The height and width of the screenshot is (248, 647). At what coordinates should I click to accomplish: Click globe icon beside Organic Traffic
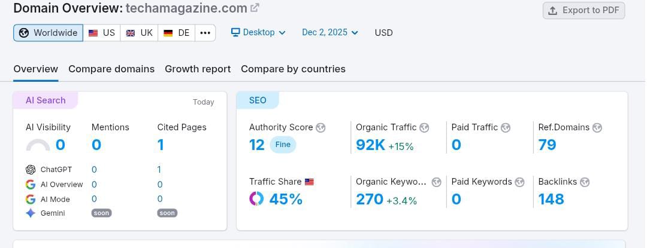[424, 127]
